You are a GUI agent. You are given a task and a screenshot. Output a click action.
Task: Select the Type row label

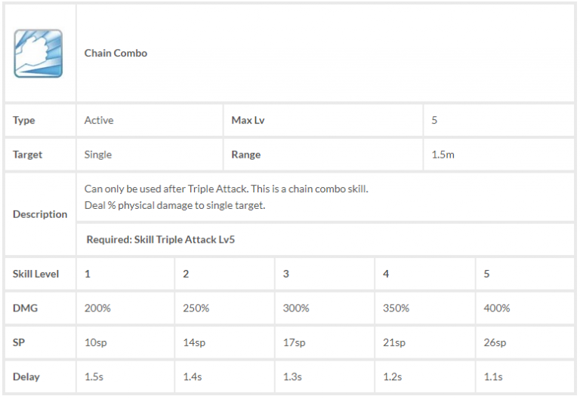pyautogui.click(x=24, y=121)
